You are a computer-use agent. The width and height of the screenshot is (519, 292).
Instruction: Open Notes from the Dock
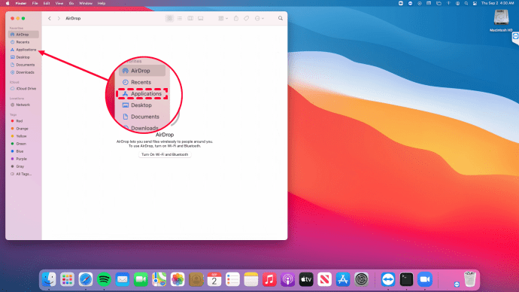251,280
